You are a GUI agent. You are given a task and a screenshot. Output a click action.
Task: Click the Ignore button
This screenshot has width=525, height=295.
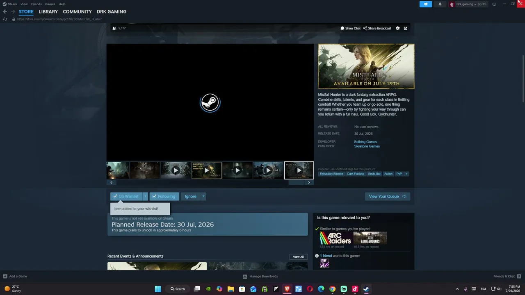point(190,196)
